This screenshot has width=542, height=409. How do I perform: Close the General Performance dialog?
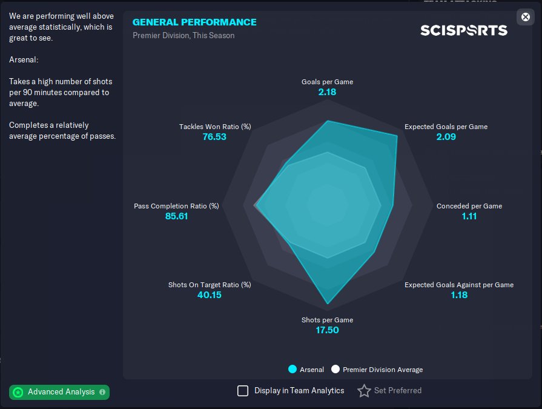[x=526, y=17]
